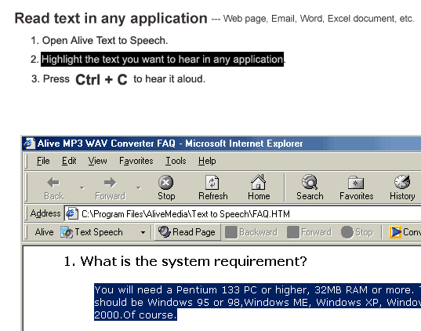This screenshot has height=331, width=421.
Task: Open the Favorites menu in the menu bar
Action: pyautogui.click(x=136, y=161)
